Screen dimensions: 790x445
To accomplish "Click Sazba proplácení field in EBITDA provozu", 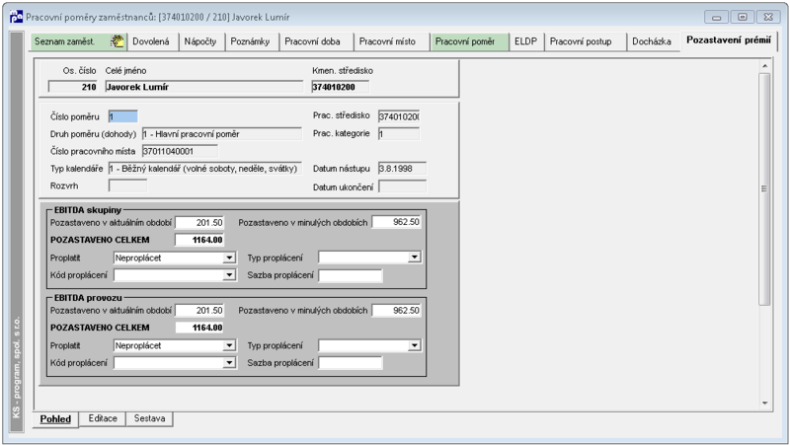I will point(351,363).
